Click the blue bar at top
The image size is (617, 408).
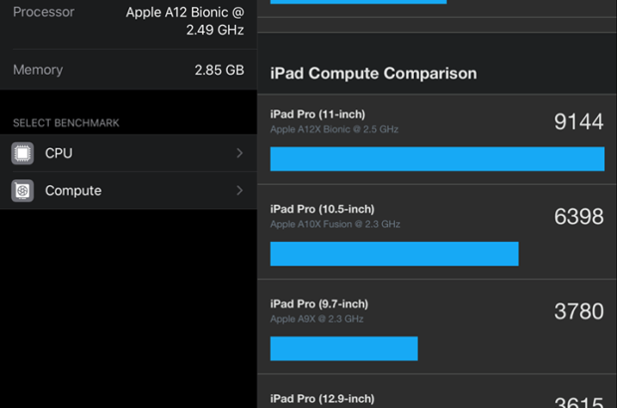tap(358, 2)
